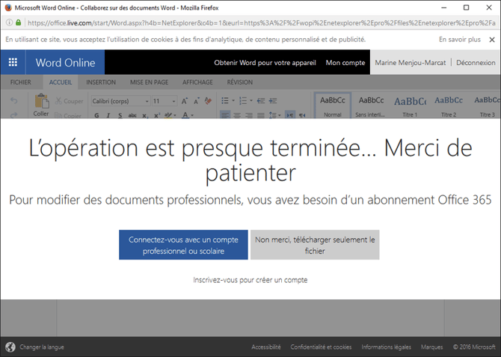501x357 pixels.
Task: Click the numbered list icon
Action: point(243,101)
